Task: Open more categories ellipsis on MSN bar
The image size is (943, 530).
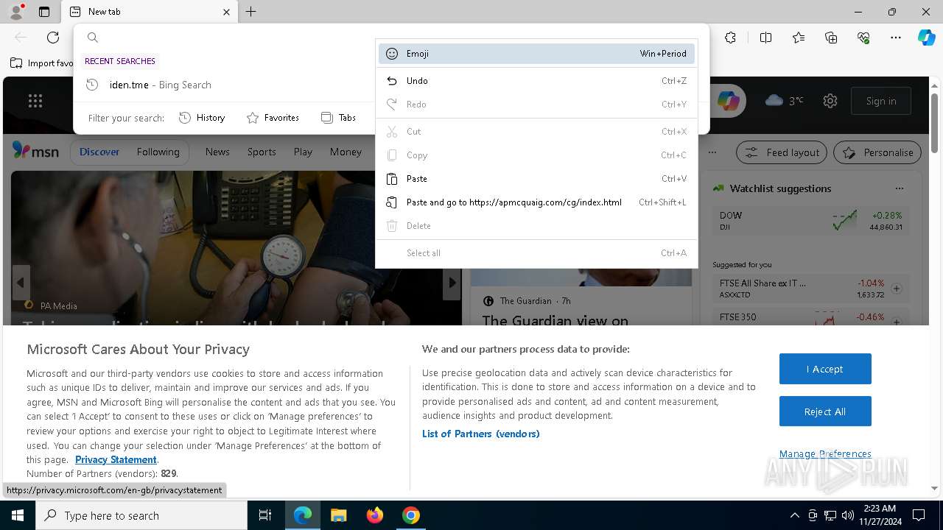Action: [712, 152]
